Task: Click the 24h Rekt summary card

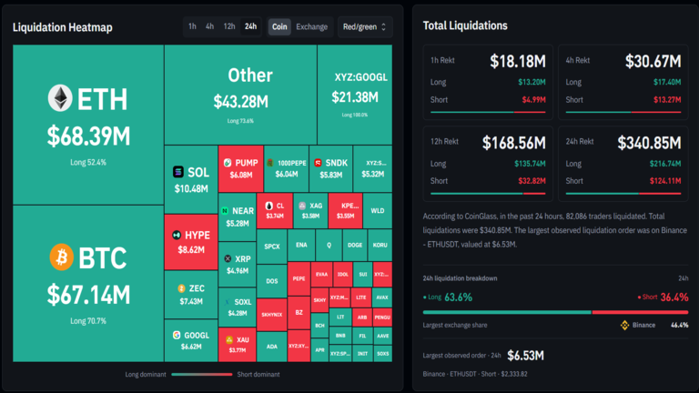Action: [623, 164]
